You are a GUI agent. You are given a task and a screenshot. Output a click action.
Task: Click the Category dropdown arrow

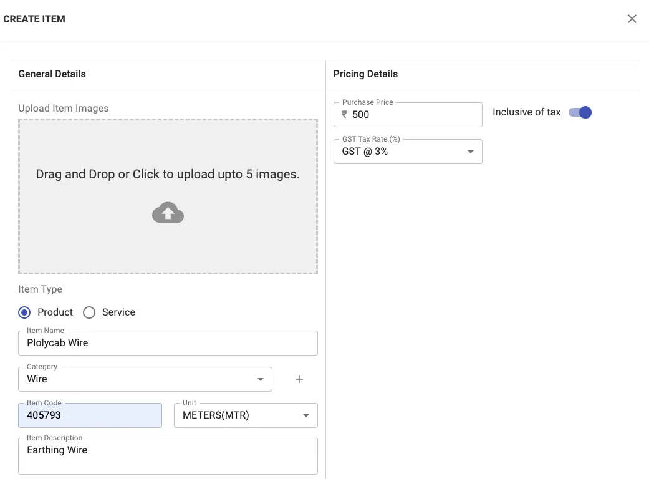(x=261, y=379)
